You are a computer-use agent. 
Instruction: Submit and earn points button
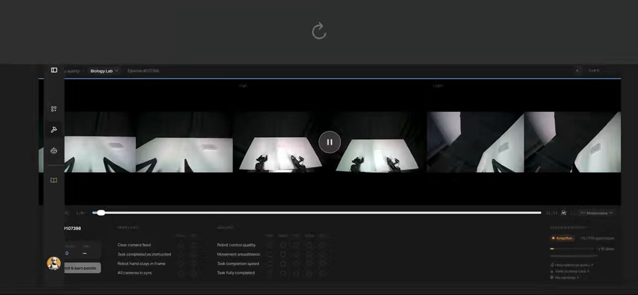(x=81, y=268)
